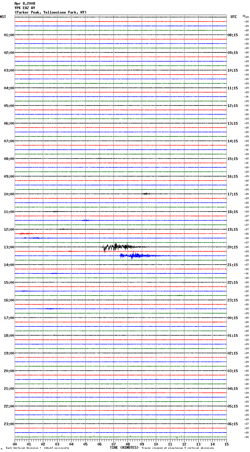Select the '02:00' MST time label
This screenshot has height=452, width=250.
9,53
